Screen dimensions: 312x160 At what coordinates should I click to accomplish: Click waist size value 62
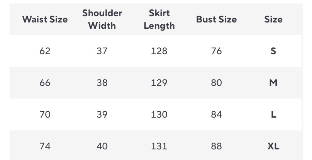(45, 51)
